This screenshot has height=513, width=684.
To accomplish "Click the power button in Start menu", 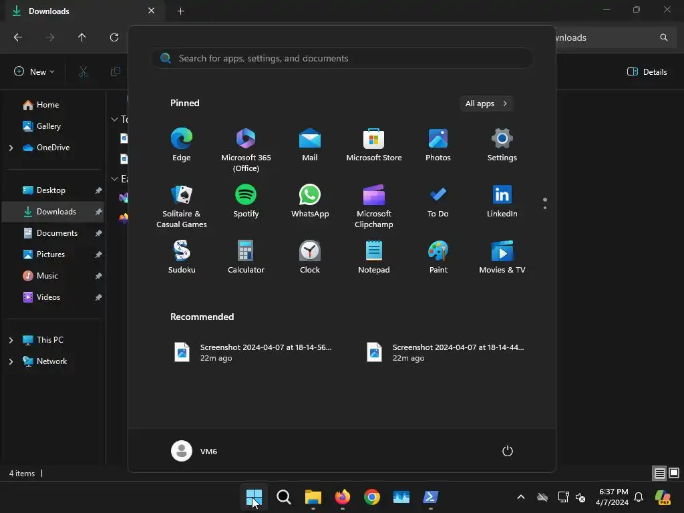I will [x=508, y=451].
